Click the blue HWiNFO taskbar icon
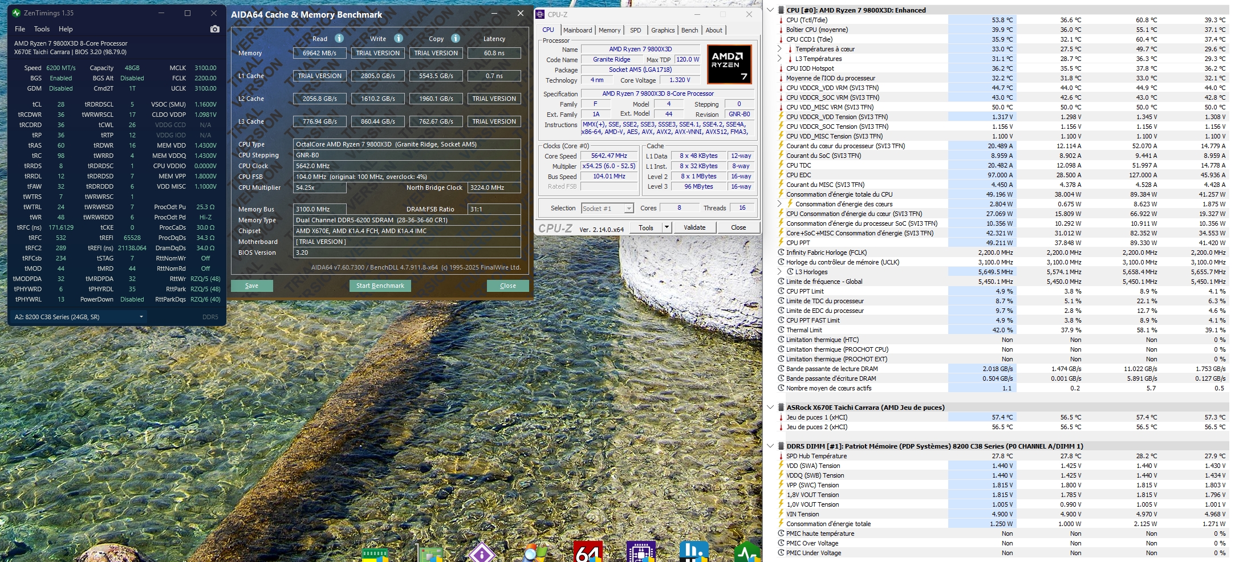 pos(693,552)
